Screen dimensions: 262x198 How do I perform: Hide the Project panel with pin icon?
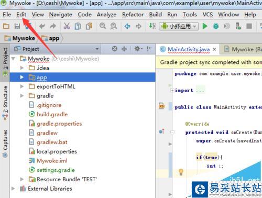[x=149, y=49]
